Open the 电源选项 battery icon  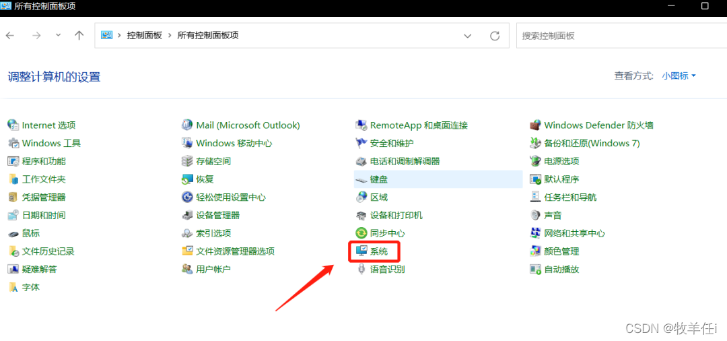point(536,162)
